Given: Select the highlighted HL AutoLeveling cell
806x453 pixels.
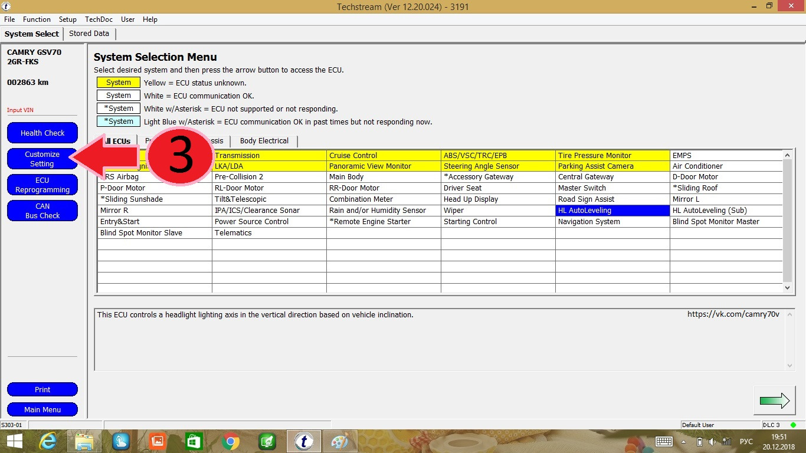Looking at the screenshot, I should (612, 211).
